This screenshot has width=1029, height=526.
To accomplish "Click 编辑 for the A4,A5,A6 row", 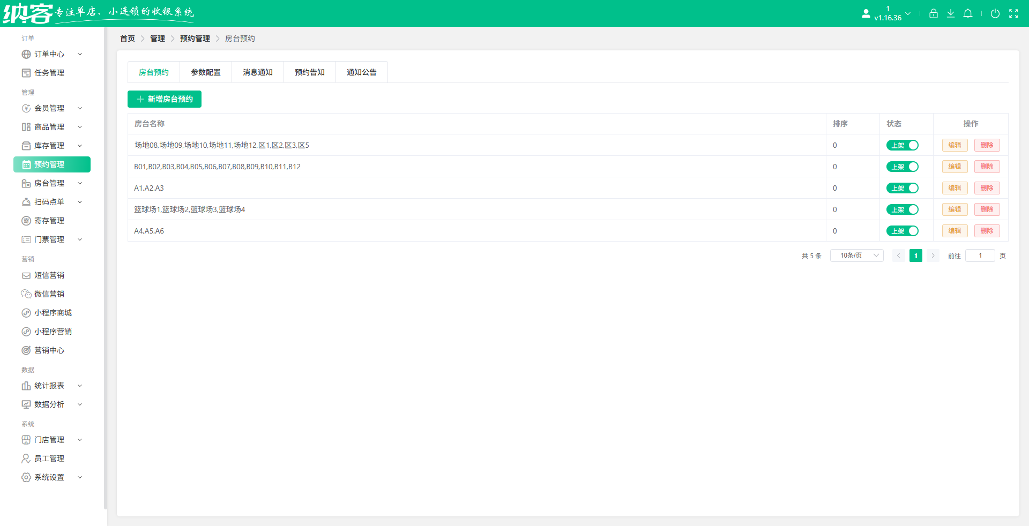I will tap(955, 231).
